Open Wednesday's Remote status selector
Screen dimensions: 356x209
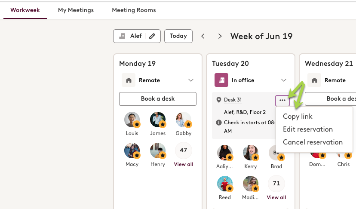click(x=331, y=80)
